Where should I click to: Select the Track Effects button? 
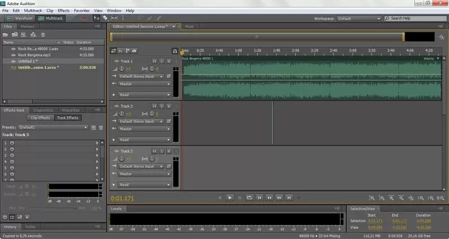point(67,118)
